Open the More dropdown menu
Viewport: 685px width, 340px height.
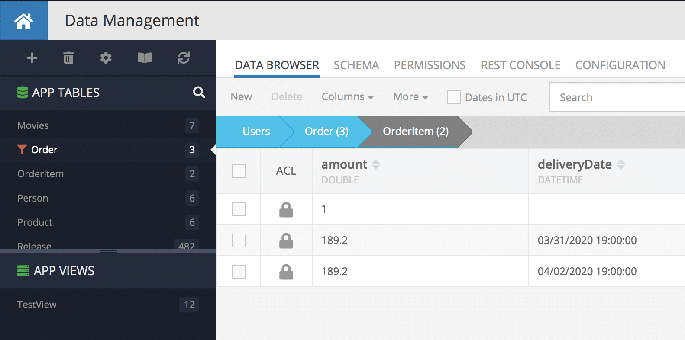coord(410,97)
